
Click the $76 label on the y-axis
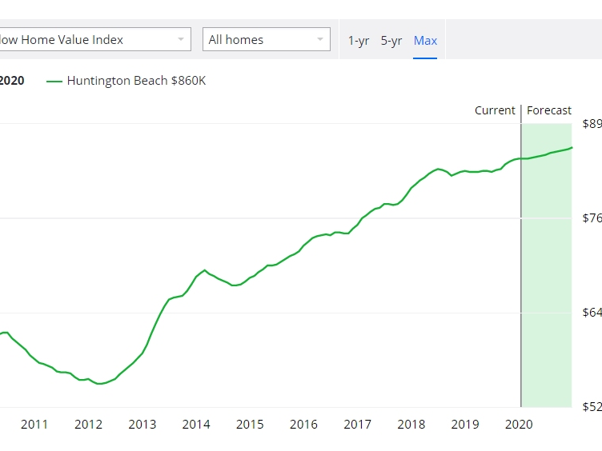[x=592, y=218]
